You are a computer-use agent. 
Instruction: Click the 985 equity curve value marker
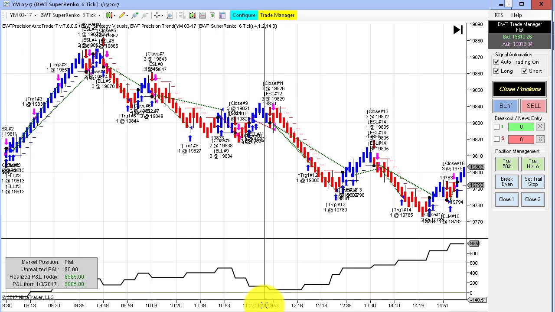click(474, 244)
